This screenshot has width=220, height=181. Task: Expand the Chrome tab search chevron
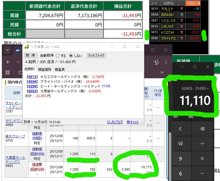pos(8,50)
